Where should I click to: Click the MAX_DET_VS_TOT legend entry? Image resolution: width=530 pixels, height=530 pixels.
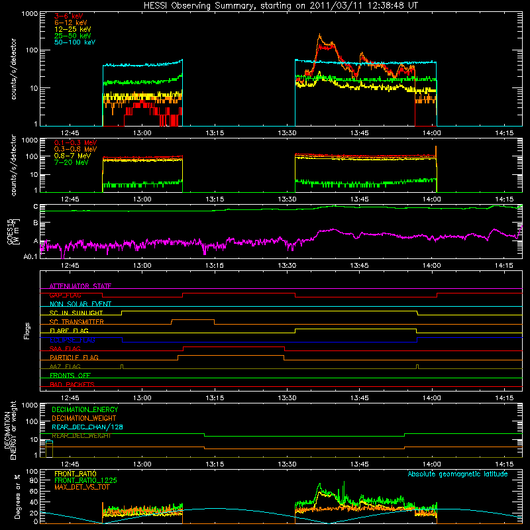tap(81, 487)
